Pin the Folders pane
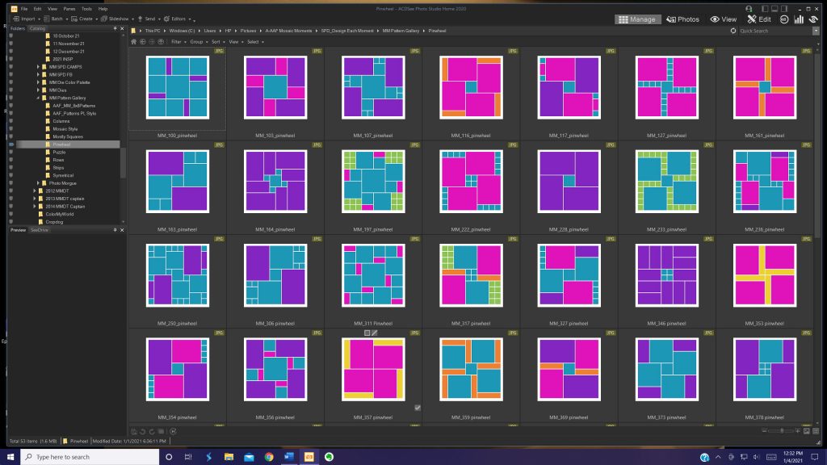827x465 pixels. point(115,28)
